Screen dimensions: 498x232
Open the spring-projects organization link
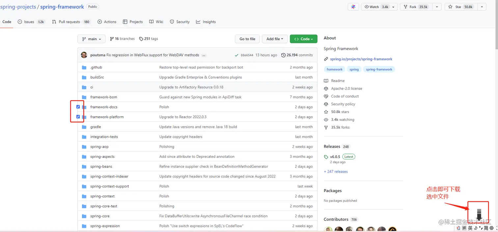[x=18, y=7]
